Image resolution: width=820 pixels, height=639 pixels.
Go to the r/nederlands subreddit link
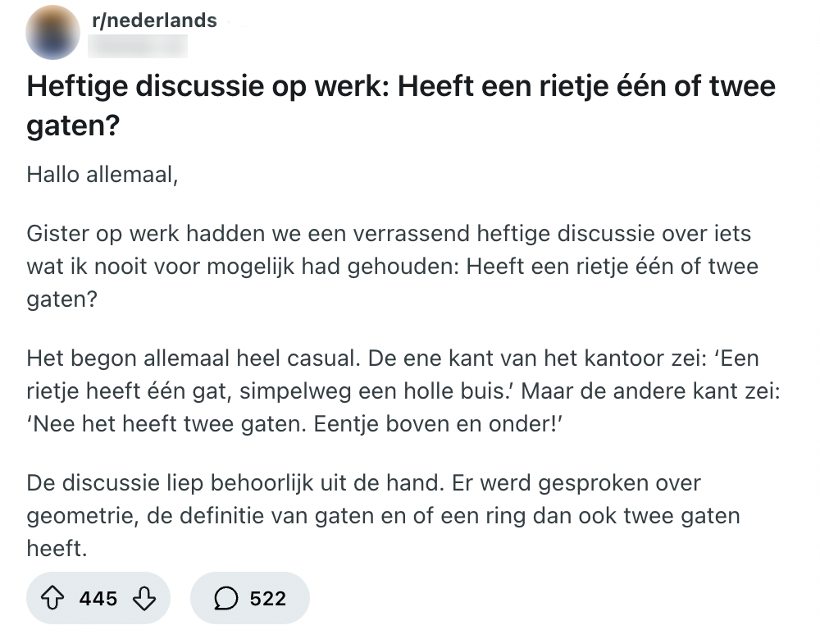pyautogui.click(x=154, y=21)
